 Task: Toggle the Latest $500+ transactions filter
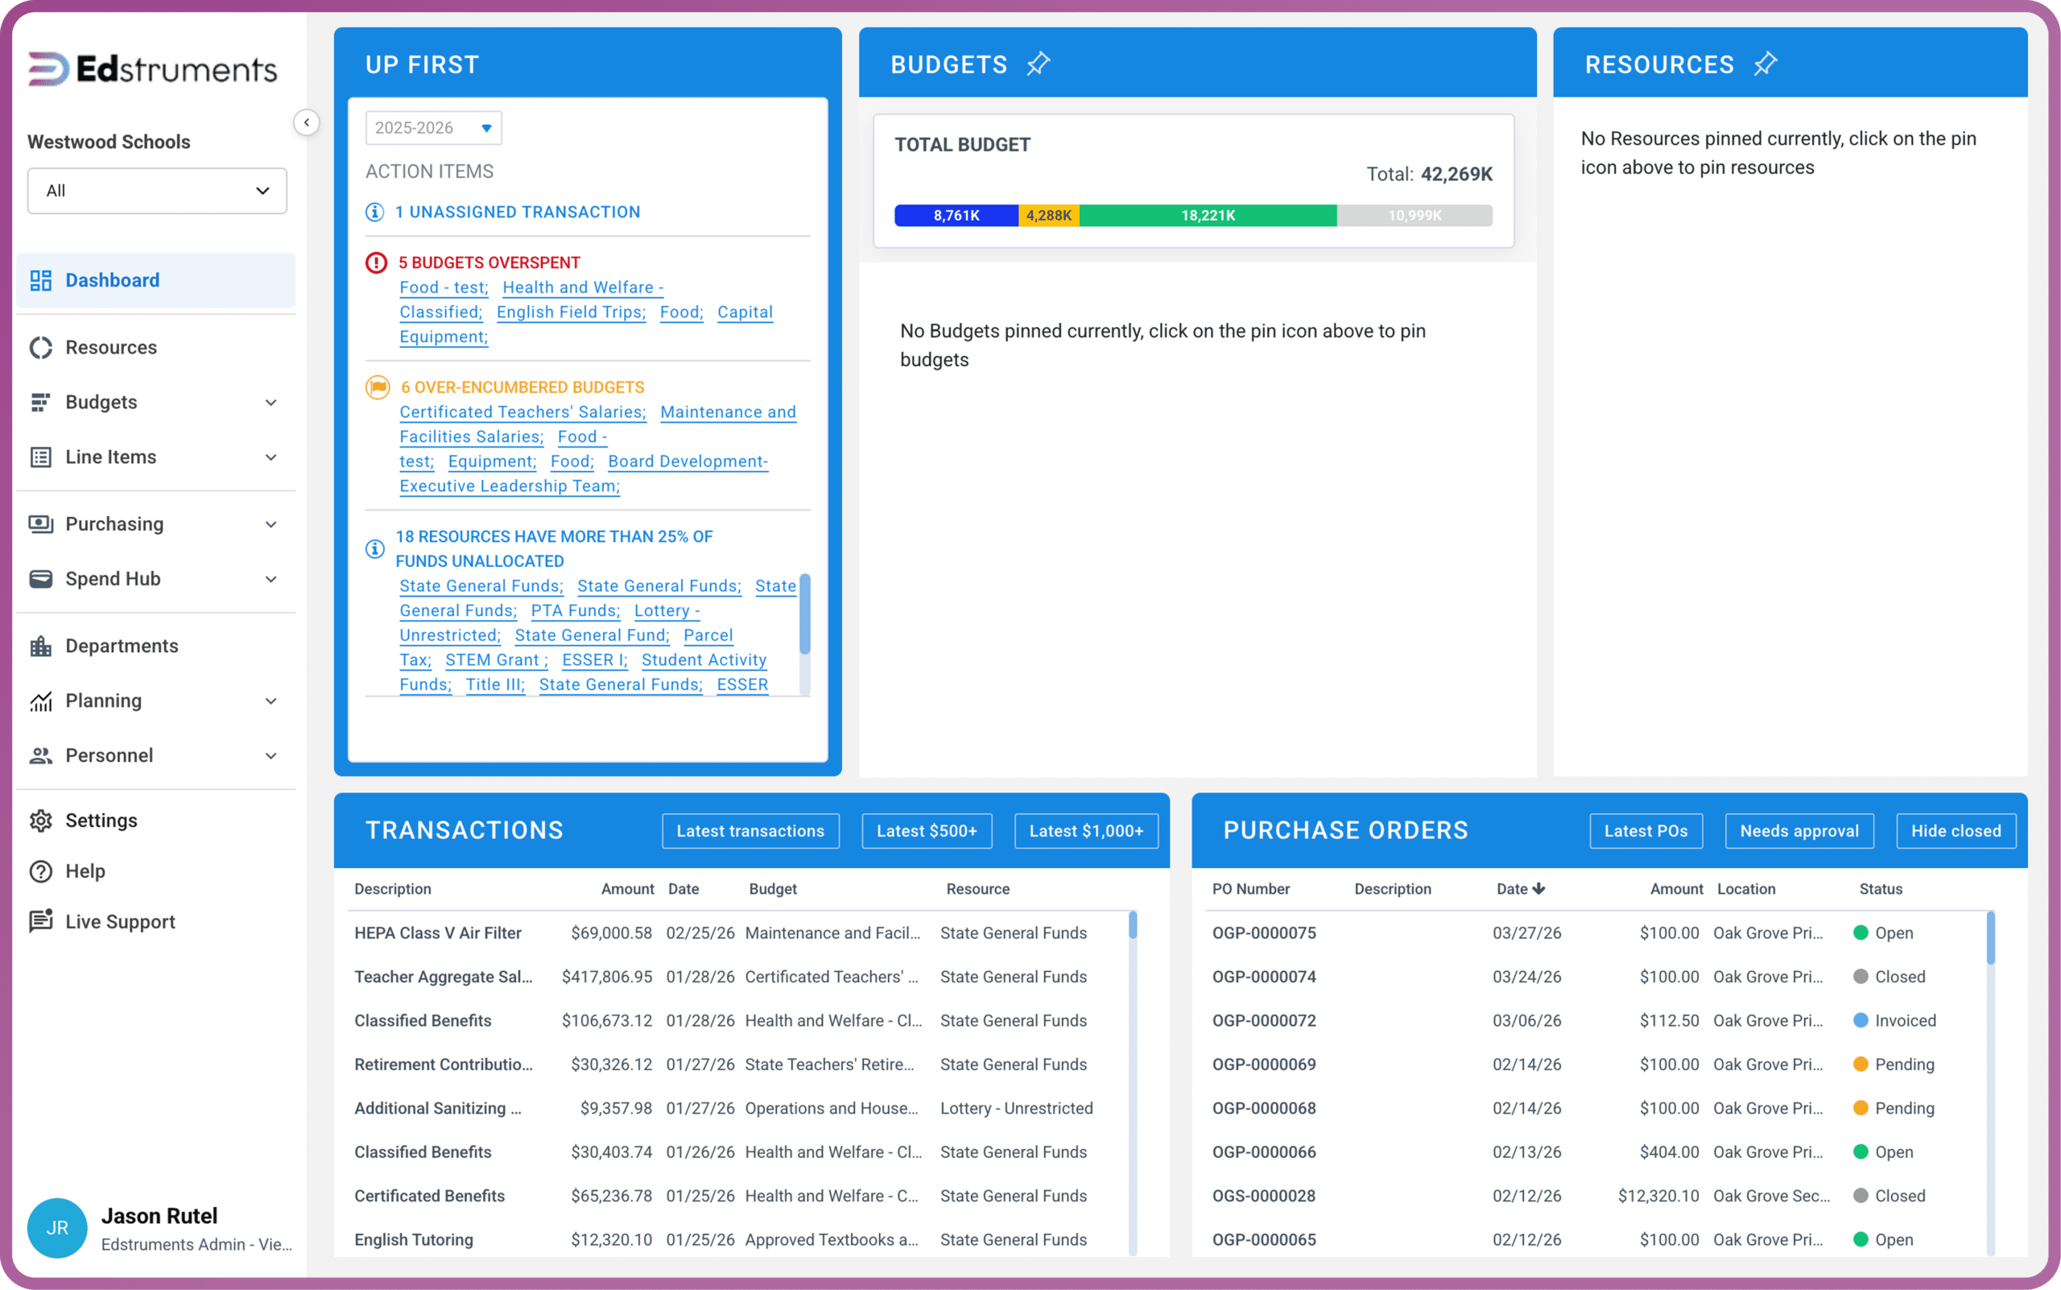(x=927, y=831)
